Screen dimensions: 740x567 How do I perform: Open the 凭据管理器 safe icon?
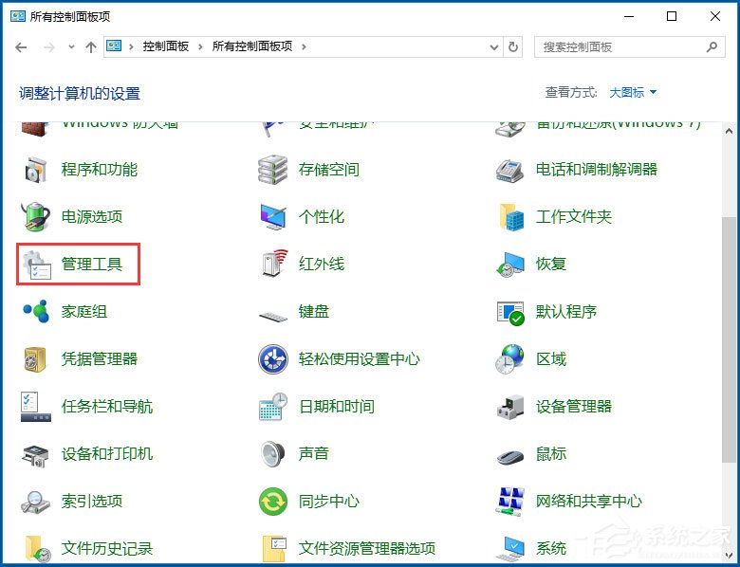[x=36, y=359]
